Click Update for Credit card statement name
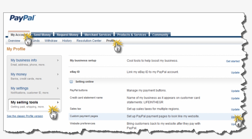Image resolution: width=252 pixels, height=139 pixels. point(235,98)
